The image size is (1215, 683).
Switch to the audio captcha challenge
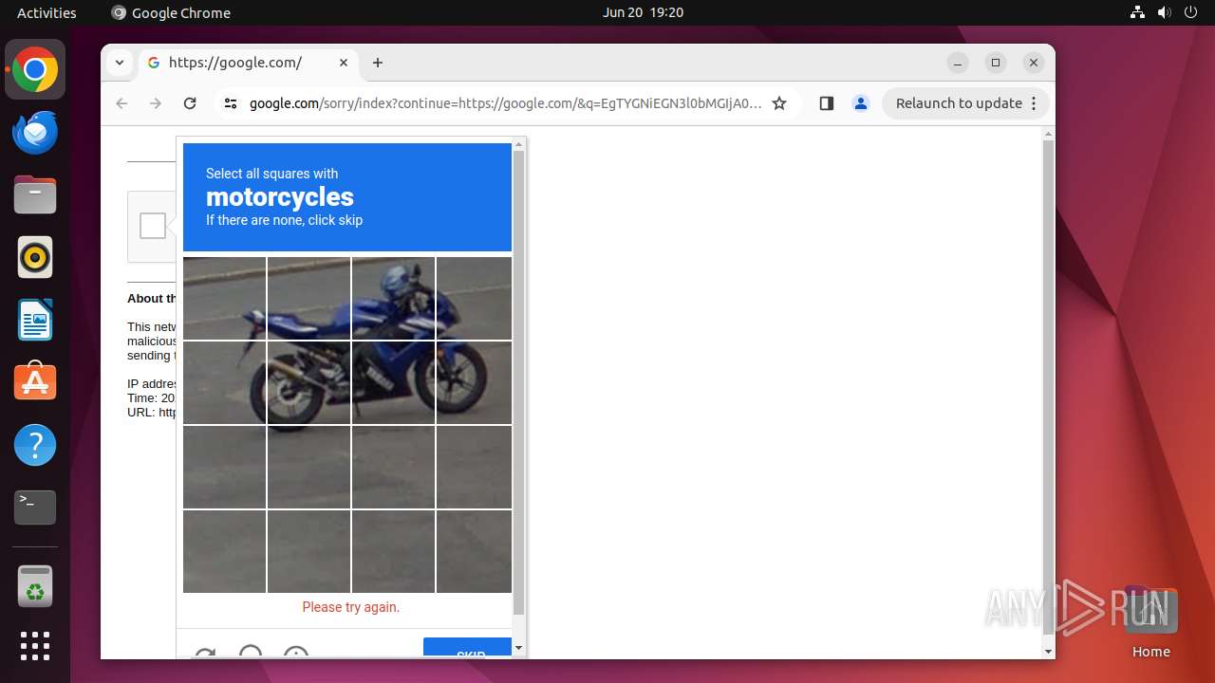tap(251, 653)
